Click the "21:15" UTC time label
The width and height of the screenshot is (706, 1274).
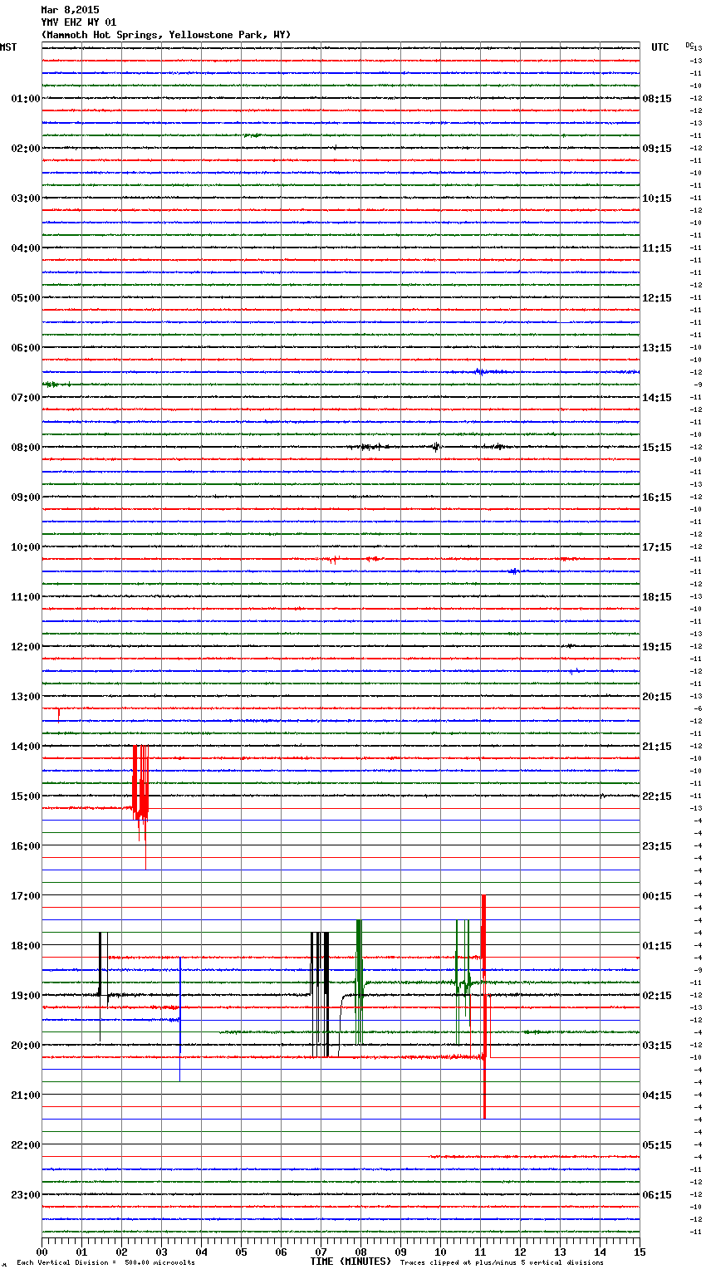pyautogui.click(x=656, y=746)
